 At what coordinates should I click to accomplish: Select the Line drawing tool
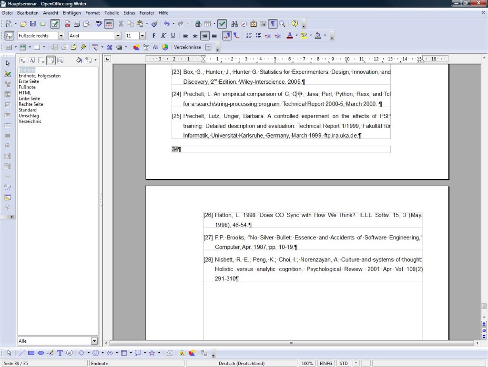(x=21, y=353)
